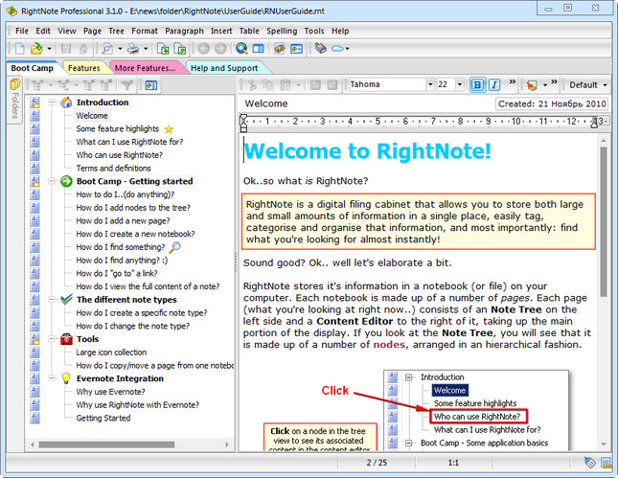Click the open folder toolbar icon

[x=36, y=48]
